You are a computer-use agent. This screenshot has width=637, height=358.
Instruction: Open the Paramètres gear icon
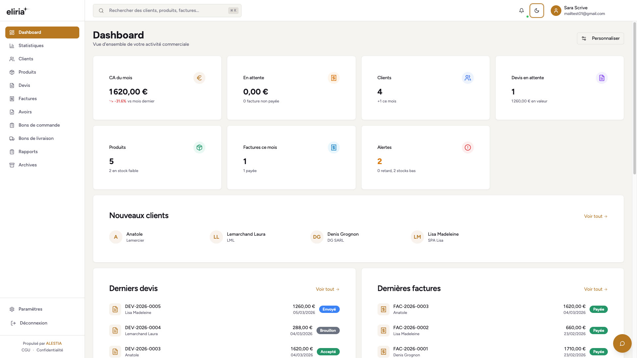pyautogui.click(x=12, y=309)
